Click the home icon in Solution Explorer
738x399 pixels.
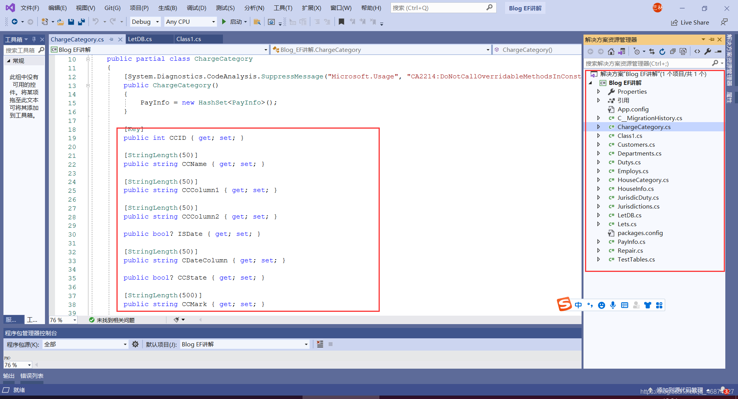[611, 51]
